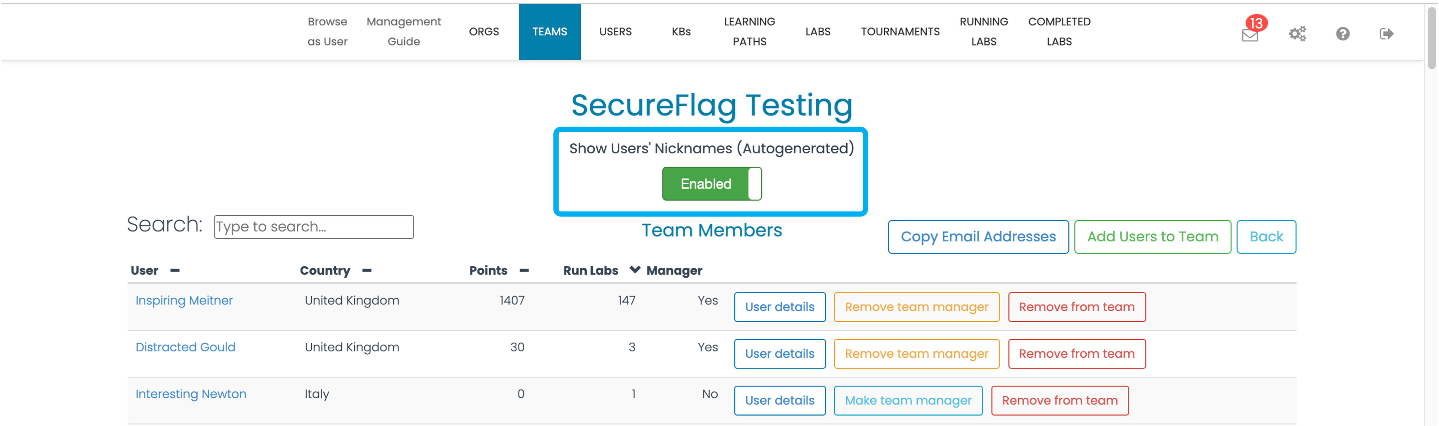Open TOURNAMENTS tab
The width and height of the screenshot is (1439, 426).
point(900,32)
